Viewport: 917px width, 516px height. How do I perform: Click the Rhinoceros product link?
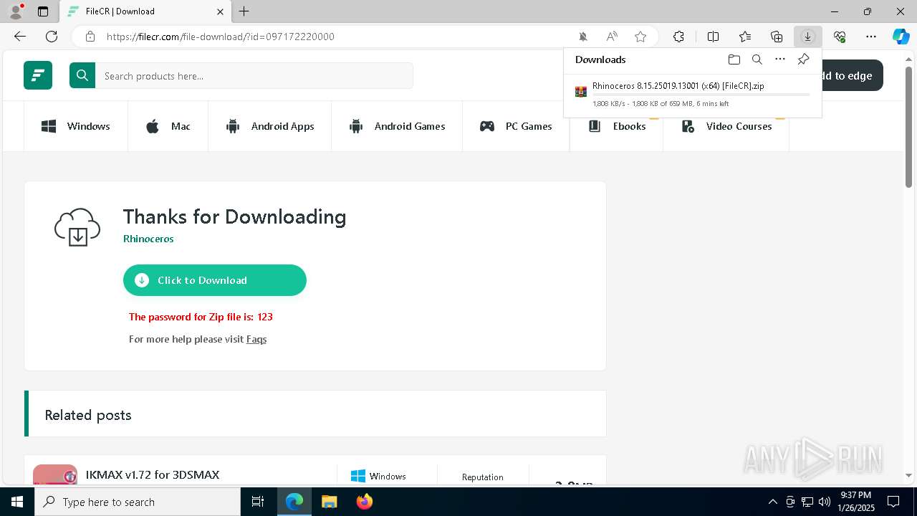148,239
